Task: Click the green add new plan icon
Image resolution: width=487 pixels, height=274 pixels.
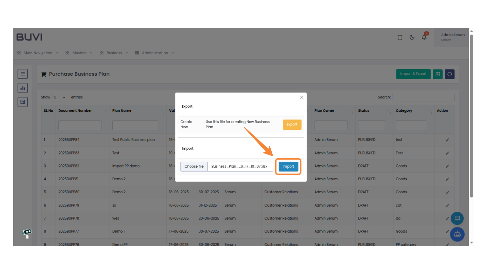Action: [438, 74]
